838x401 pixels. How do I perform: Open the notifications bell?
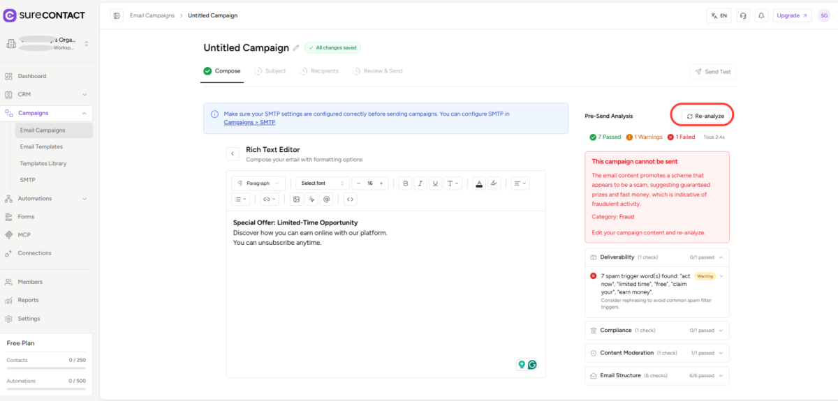(761, 15)
